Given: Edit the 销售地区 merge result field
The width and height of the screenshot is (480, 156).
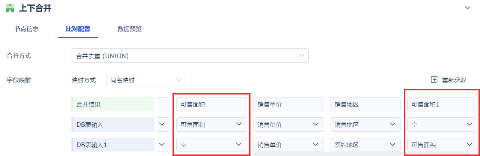Looking at the screenshot, I should coord(365,105).
